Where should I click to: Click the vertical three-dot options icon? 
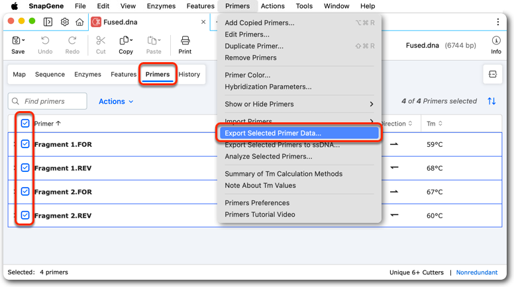coord(498,22)
